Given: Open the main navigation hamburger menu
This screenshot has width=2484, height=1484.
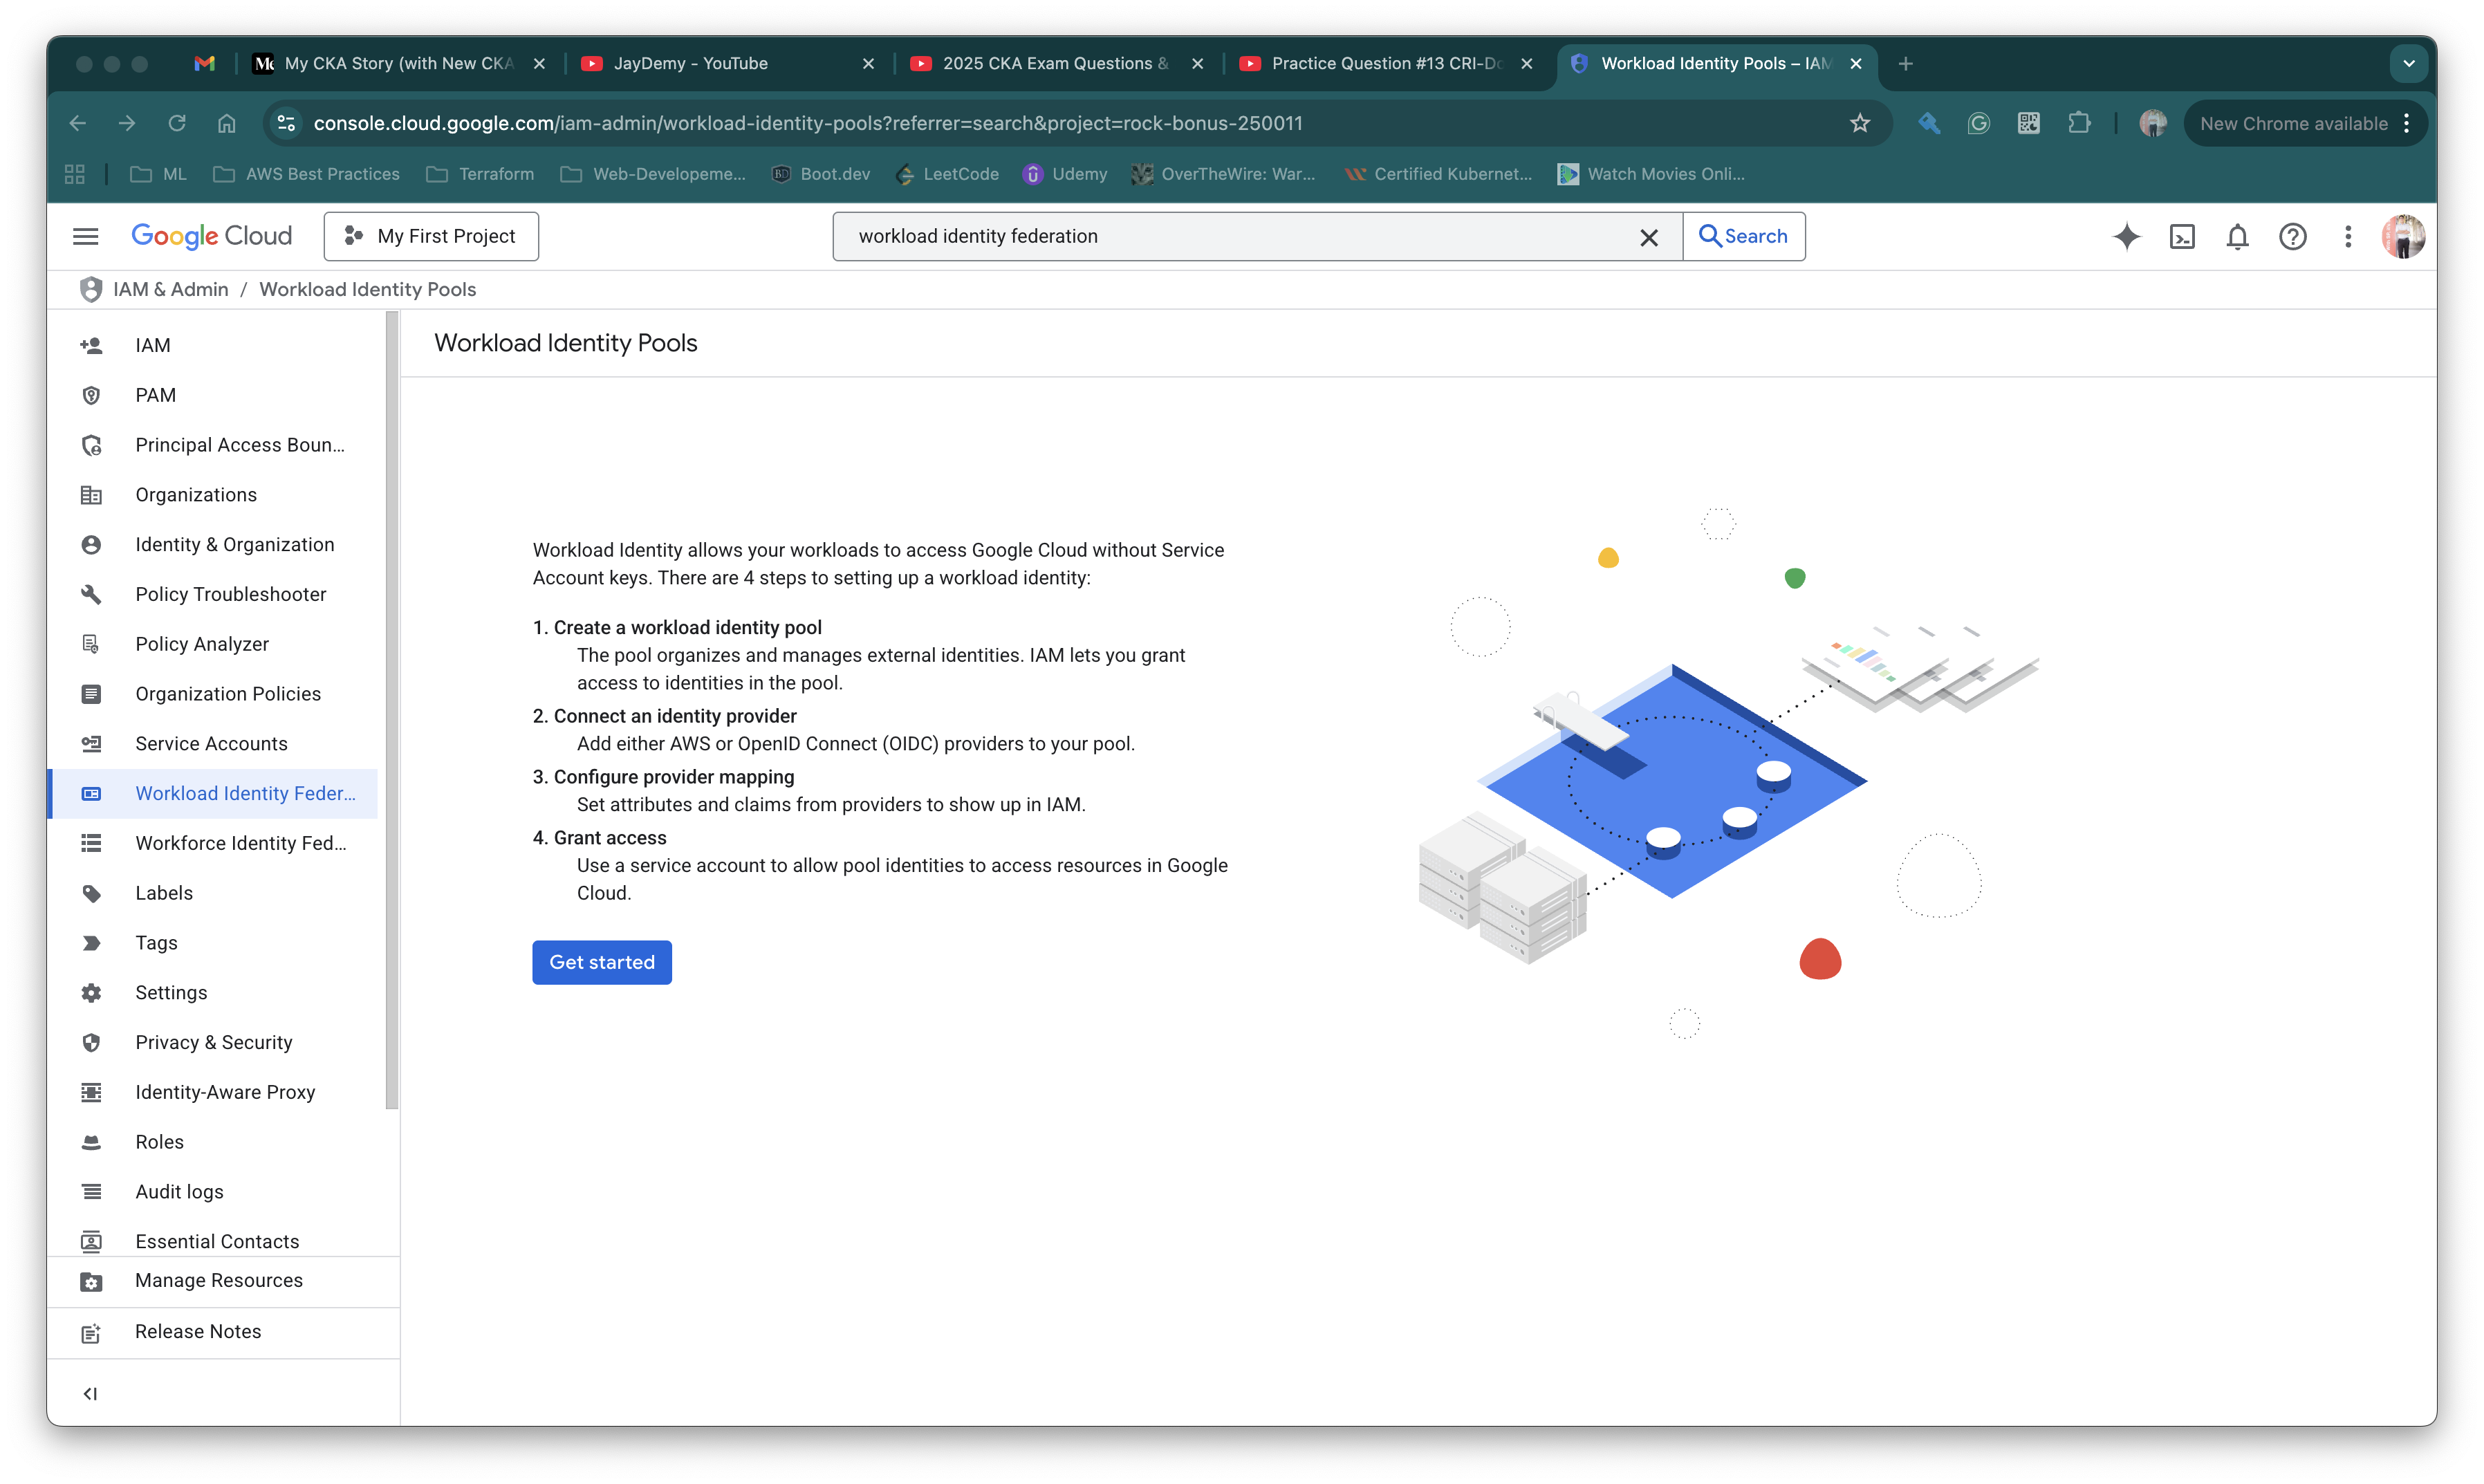Looking at the screenshot, I should click(86, 236).
